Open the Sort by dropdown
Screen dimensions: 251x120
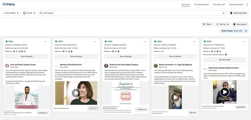tap(223, 24)
